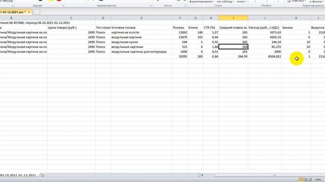The image size is (325, 182).
Task: Select the clicks cell 148
Action: (x=196, y=32)
